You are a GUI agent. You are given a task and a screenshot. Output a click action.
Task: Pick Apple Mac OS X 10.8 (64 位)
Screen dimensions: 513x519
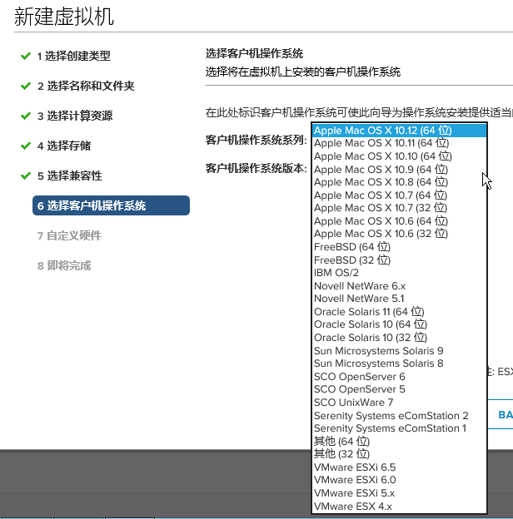pyautogui.click(x=400, y=182)
